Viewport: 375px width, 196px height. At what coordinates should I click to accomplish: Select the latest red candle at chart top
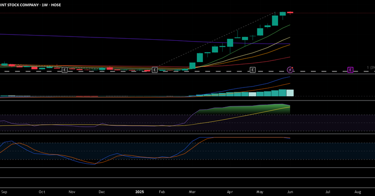coord(290,13)
